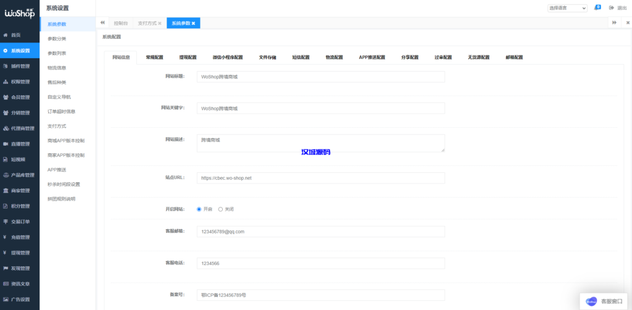Click the 站点URL input field
This screenshot has width=632, height=310.
click(x=321, y=178)
